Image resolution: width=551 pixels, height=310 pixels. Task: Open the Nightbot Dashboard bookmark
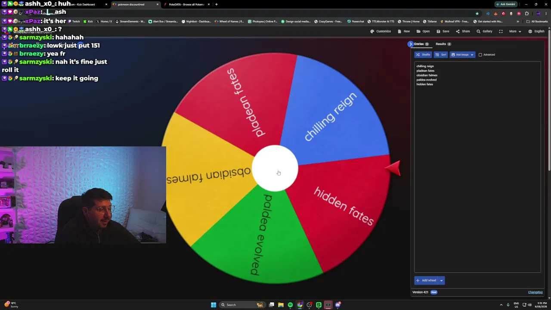(196, 22)
